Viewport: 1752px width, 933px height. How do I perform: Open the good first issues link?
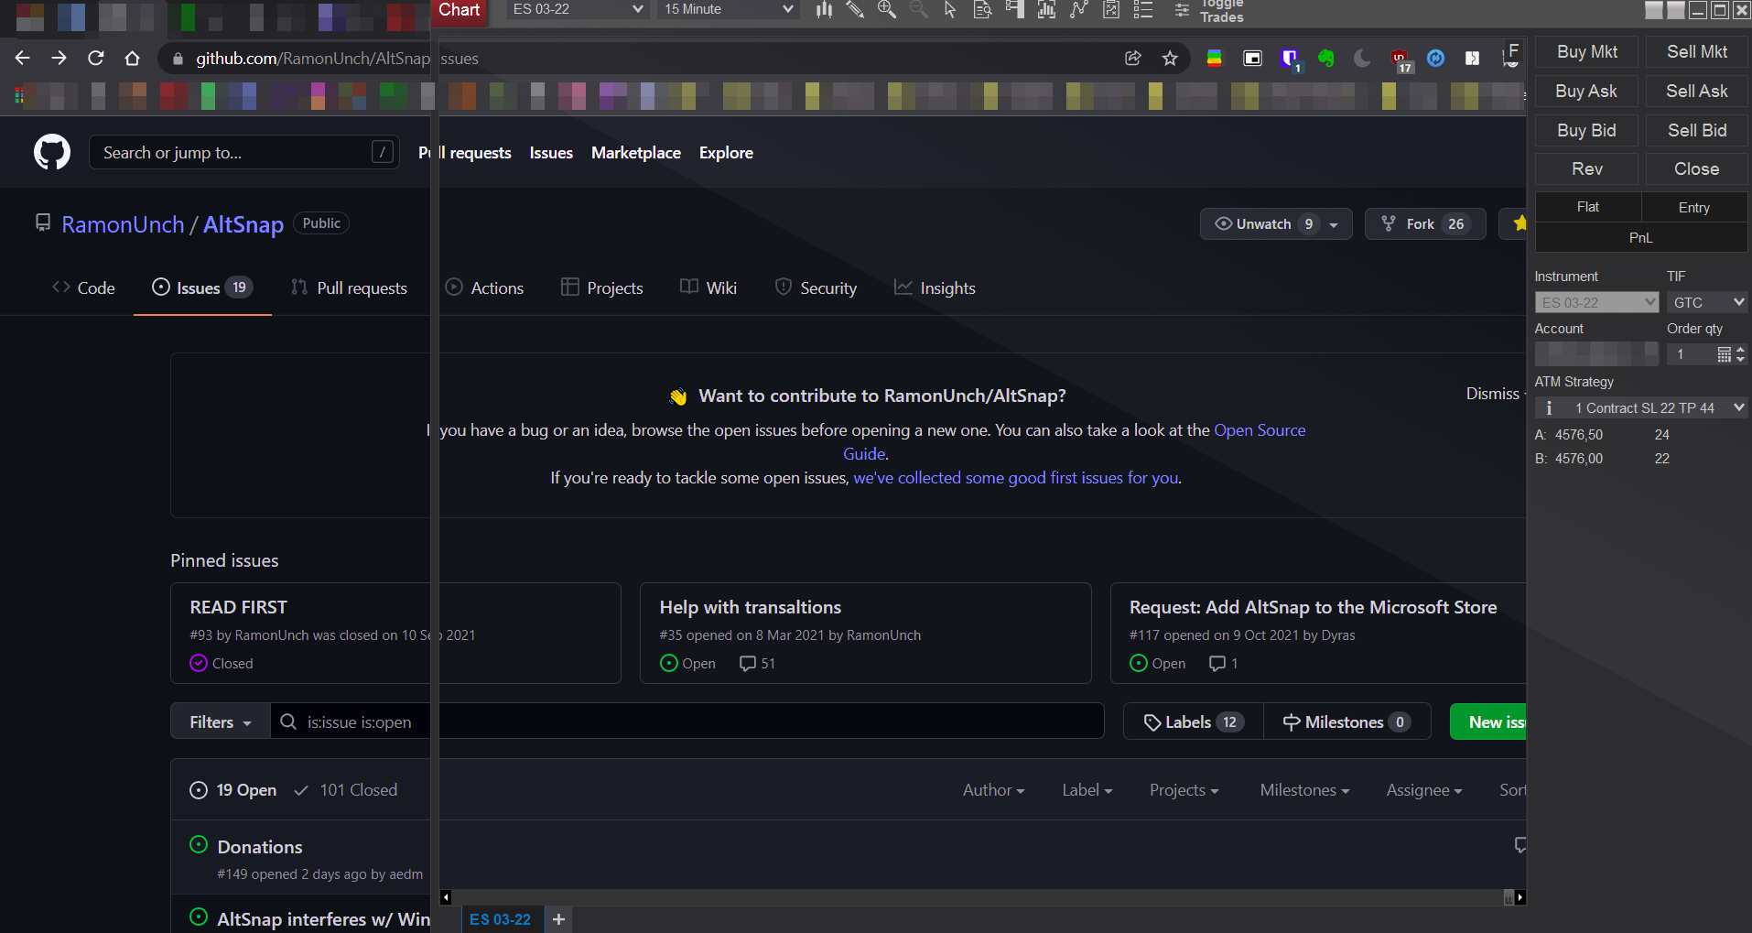(1015, 477)
